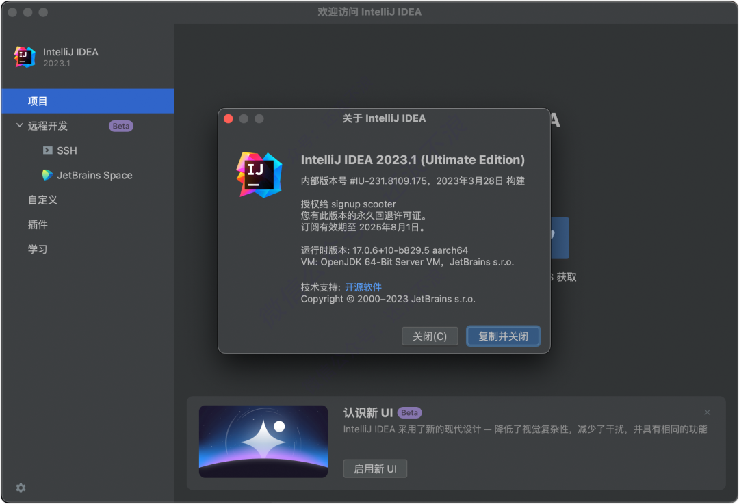Click the 启用新 UI button
Screen dimensions: 739x504
(375, 468)
